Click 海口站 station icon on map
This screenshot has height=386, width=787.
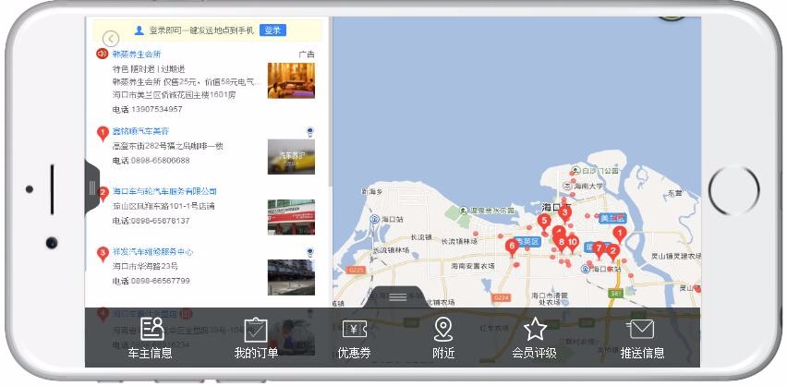(x=374, y=219)
